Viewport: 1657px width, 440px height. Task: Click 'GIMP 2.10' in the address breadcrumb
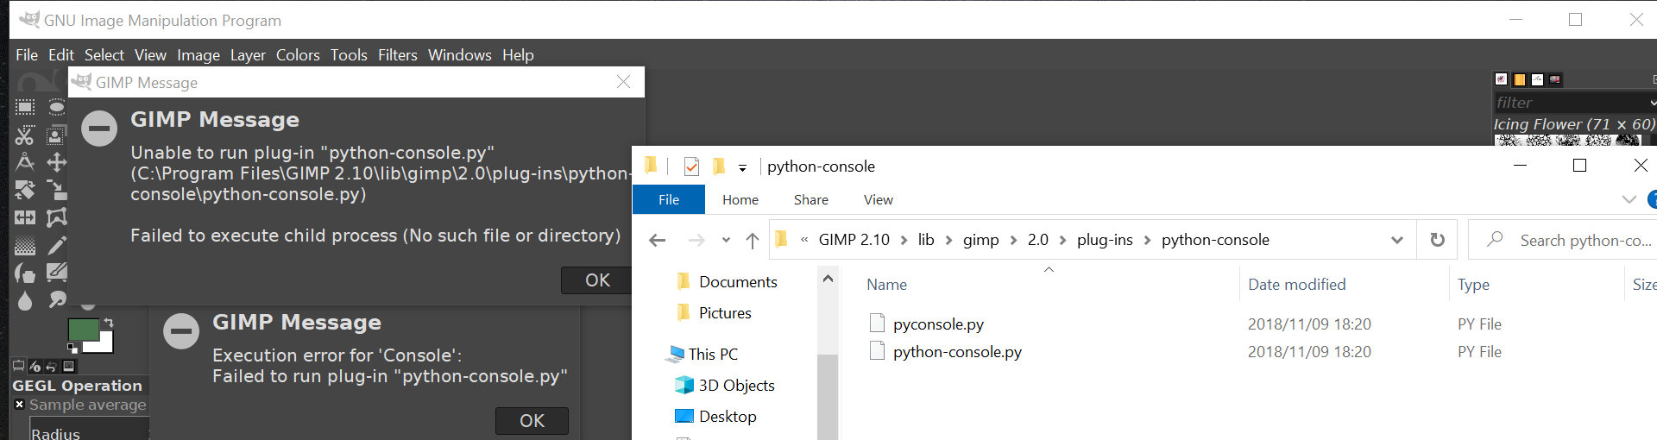[854, 240]
